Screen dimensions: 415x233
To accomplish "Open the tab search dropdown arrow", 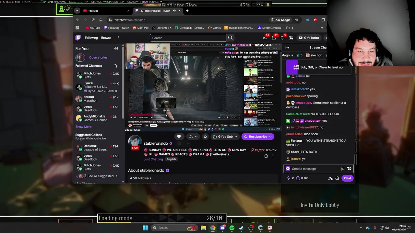I will click(x=77, y=11).
